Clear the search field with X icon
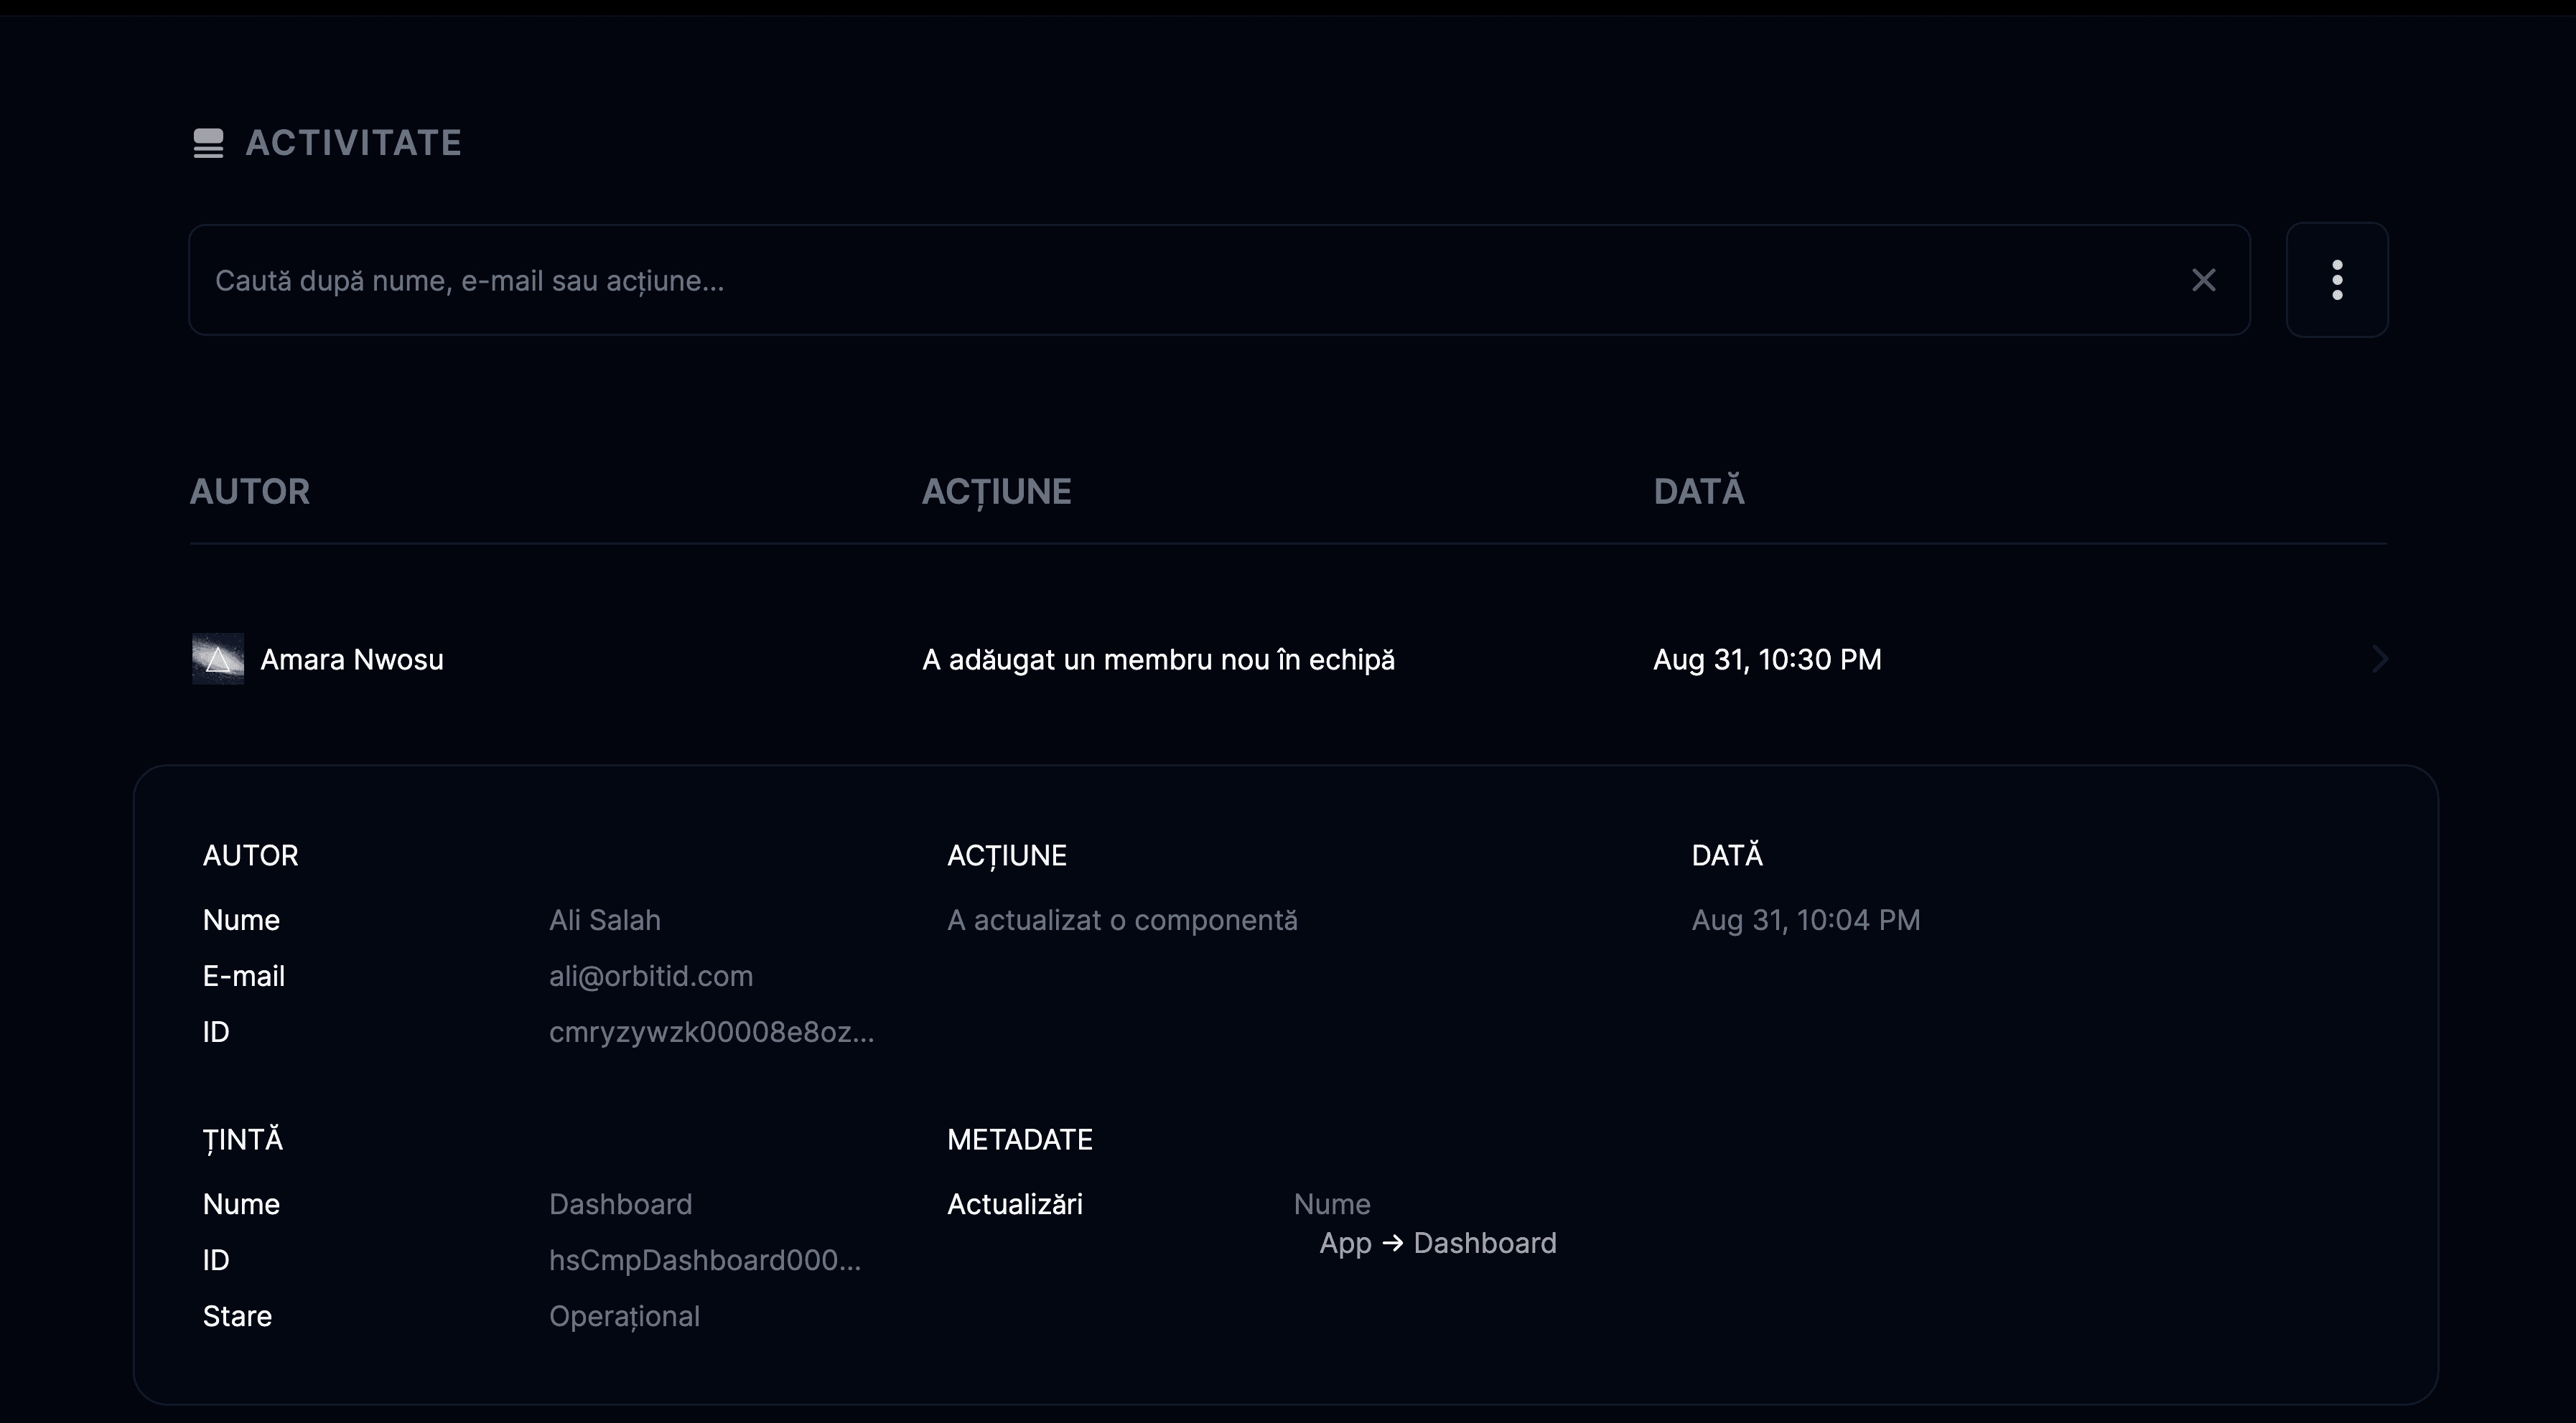Viewport: 2576px width, 1423px height. tap(2203, 280)
